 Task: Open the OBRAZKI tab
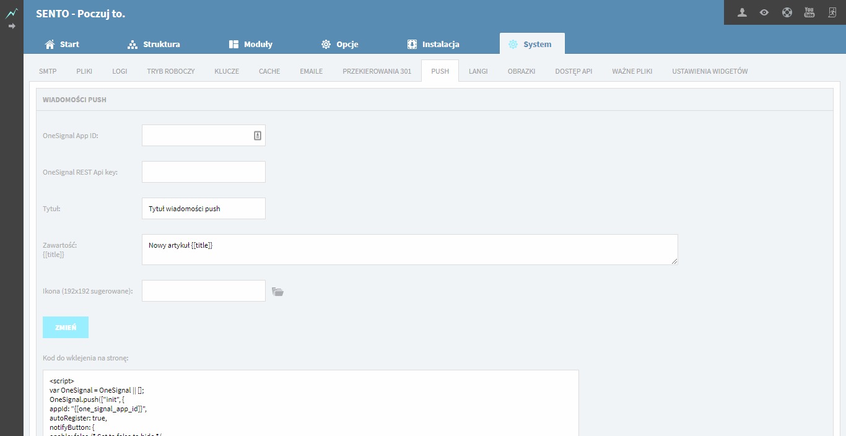[x=521, y=71]
